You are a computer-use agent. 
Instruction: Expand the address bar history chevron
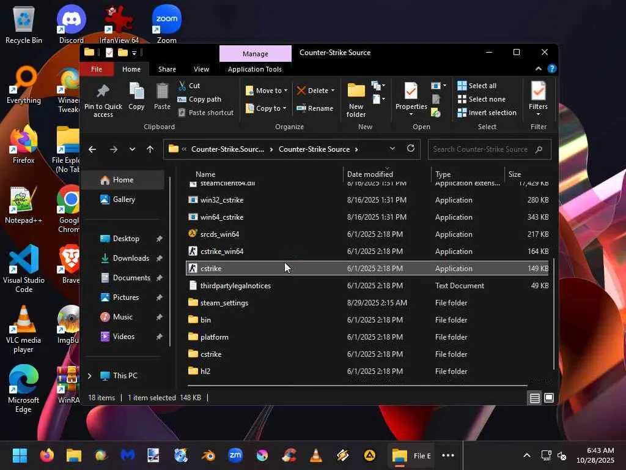point(392,149)
